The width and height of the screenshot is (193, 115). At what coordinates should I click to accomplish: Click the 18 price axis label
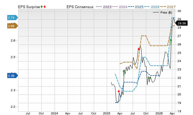pos(179,111)
